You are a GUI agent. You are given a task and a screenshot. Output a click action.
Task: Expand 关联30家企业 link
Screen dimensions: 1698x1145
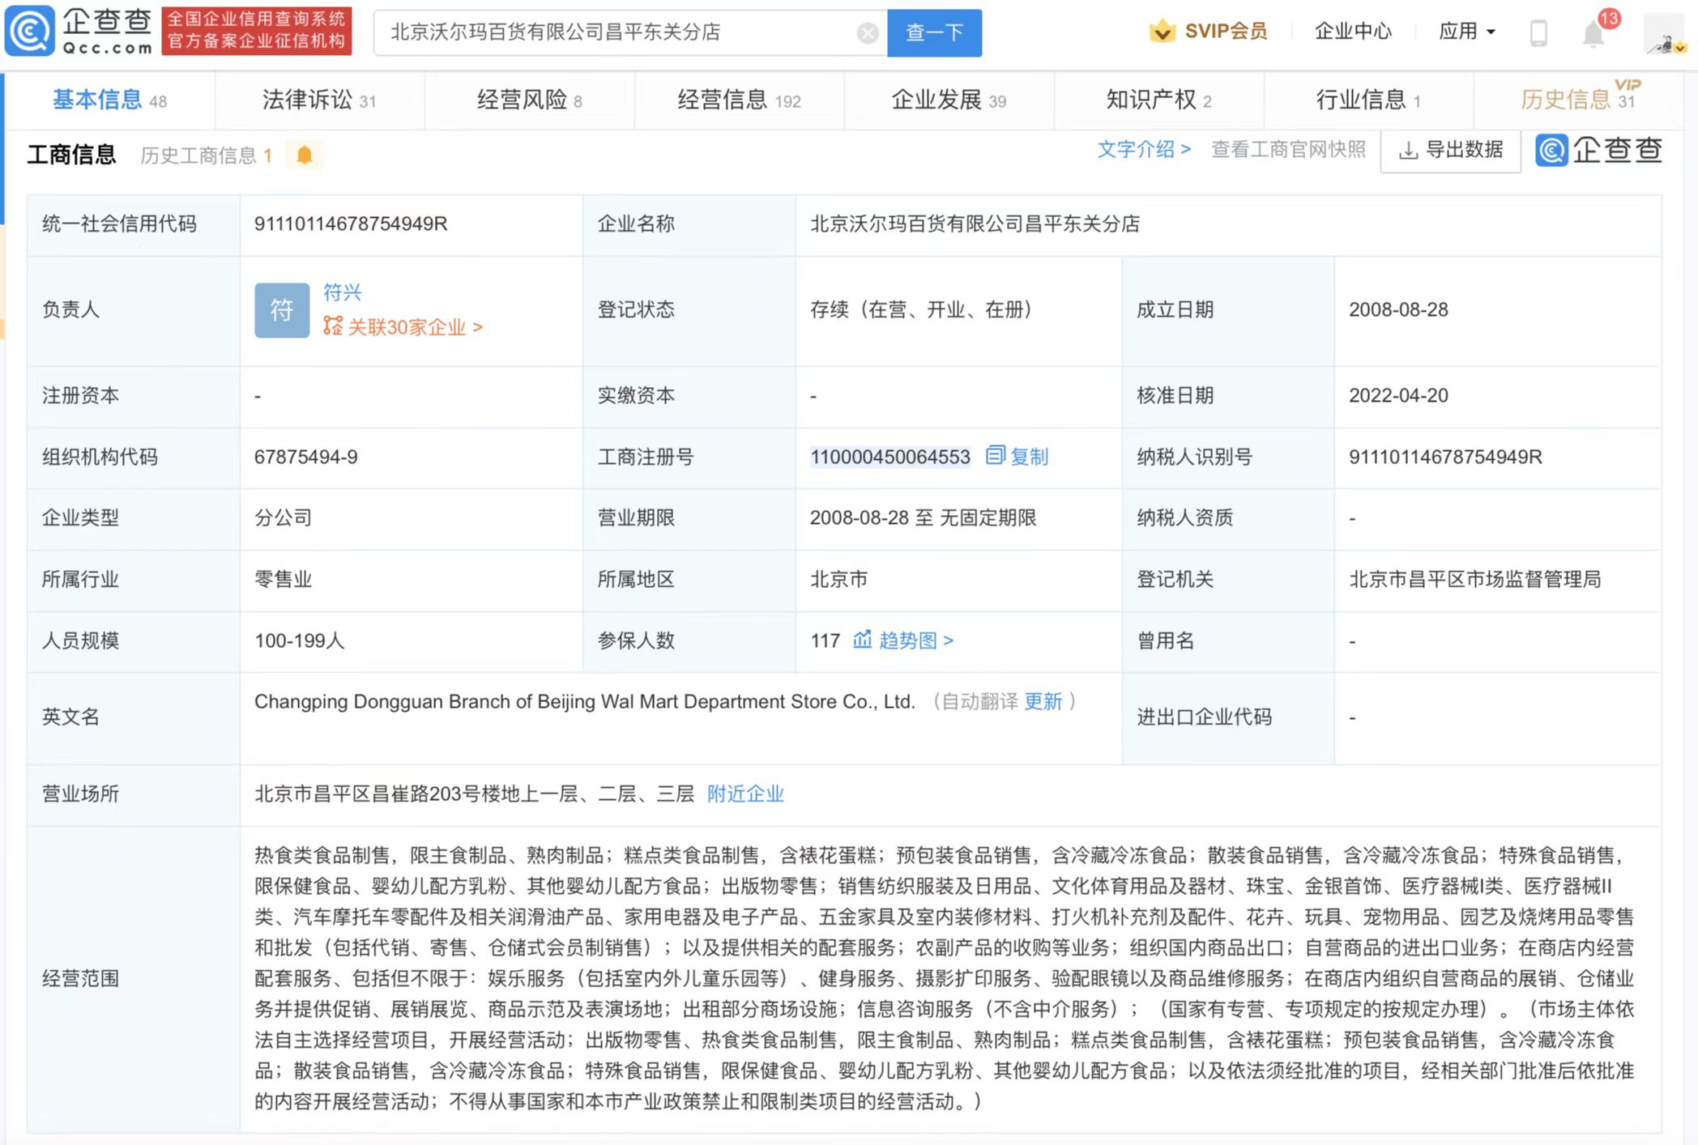tap(415, 327)
